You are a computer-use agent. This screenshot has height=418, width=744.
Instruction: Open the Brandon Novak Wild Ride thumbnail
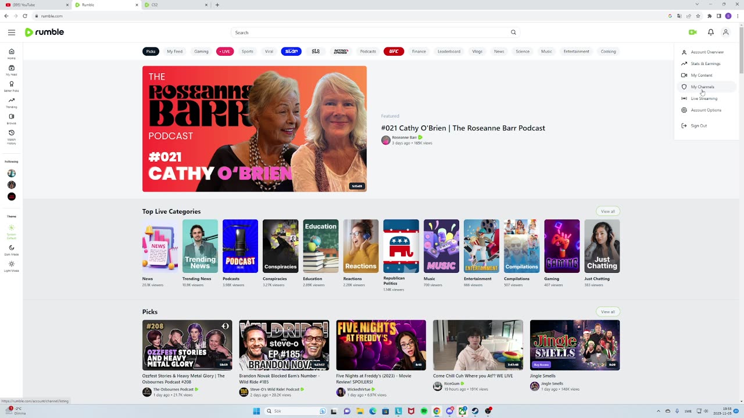point(284,345)
